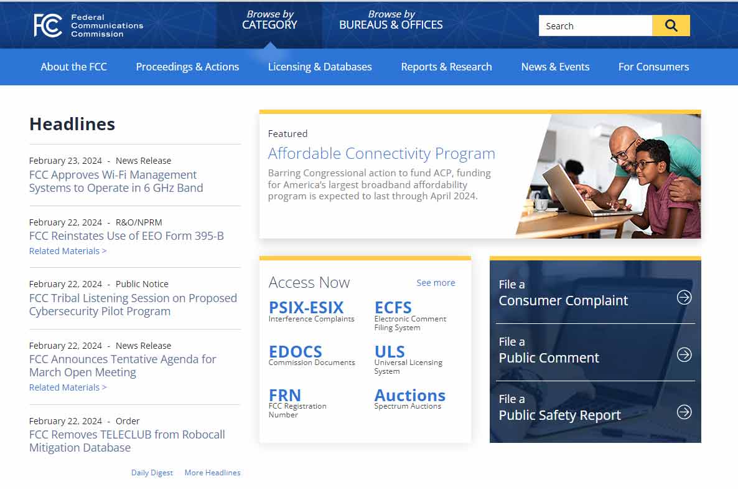Screen dimensions: 738x489
Task: Open the Wi-Fi Management Systems headline
Action: 116,181
